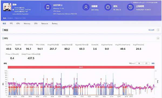The image size is (162, 98).
Task: Click the diamond icon beside the app version
Action: click(x=13, y=10)
